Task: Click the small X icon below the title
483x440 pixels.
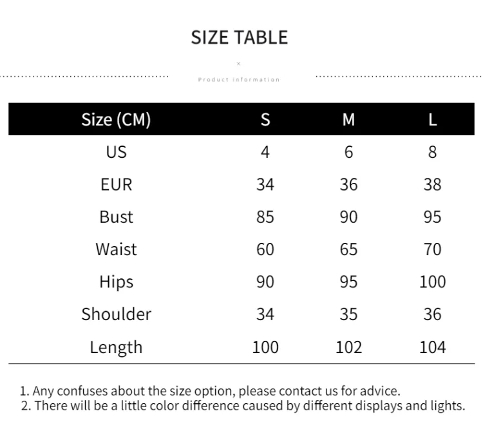Action: (x=238, y=64)
